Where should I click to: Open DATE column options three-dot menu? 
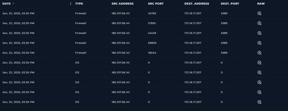pyautogui.click(x=71, y=4)
